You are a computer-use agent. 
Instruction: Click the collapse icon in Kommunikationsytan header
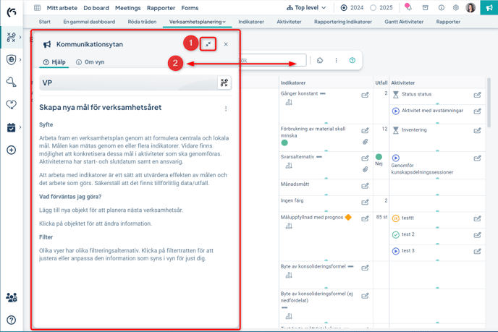(x=208, y=44)
